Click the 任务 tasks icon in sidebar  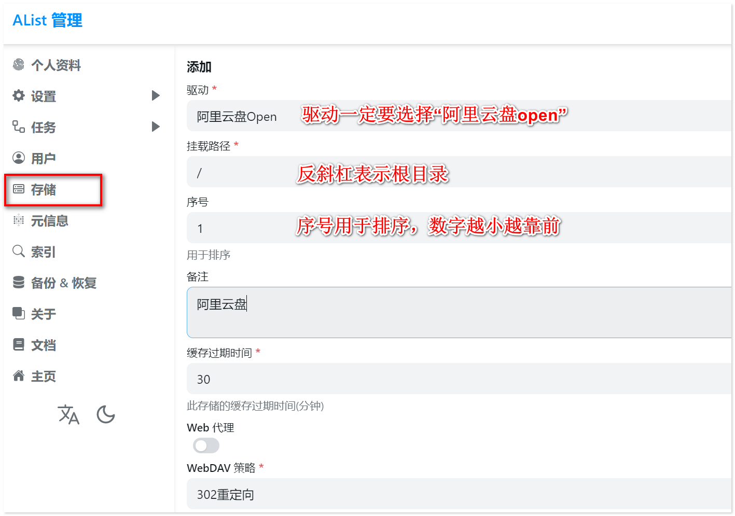coord(19,127)
